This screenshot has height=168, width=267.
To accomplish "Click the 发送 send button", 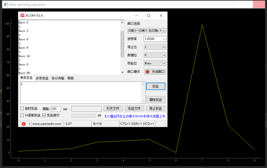I will pos(155,86).
